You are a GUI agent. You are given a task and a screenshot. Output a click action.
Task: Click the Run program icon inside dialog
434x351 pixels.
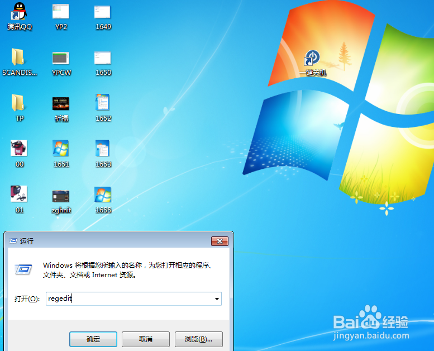click(23, 269)
